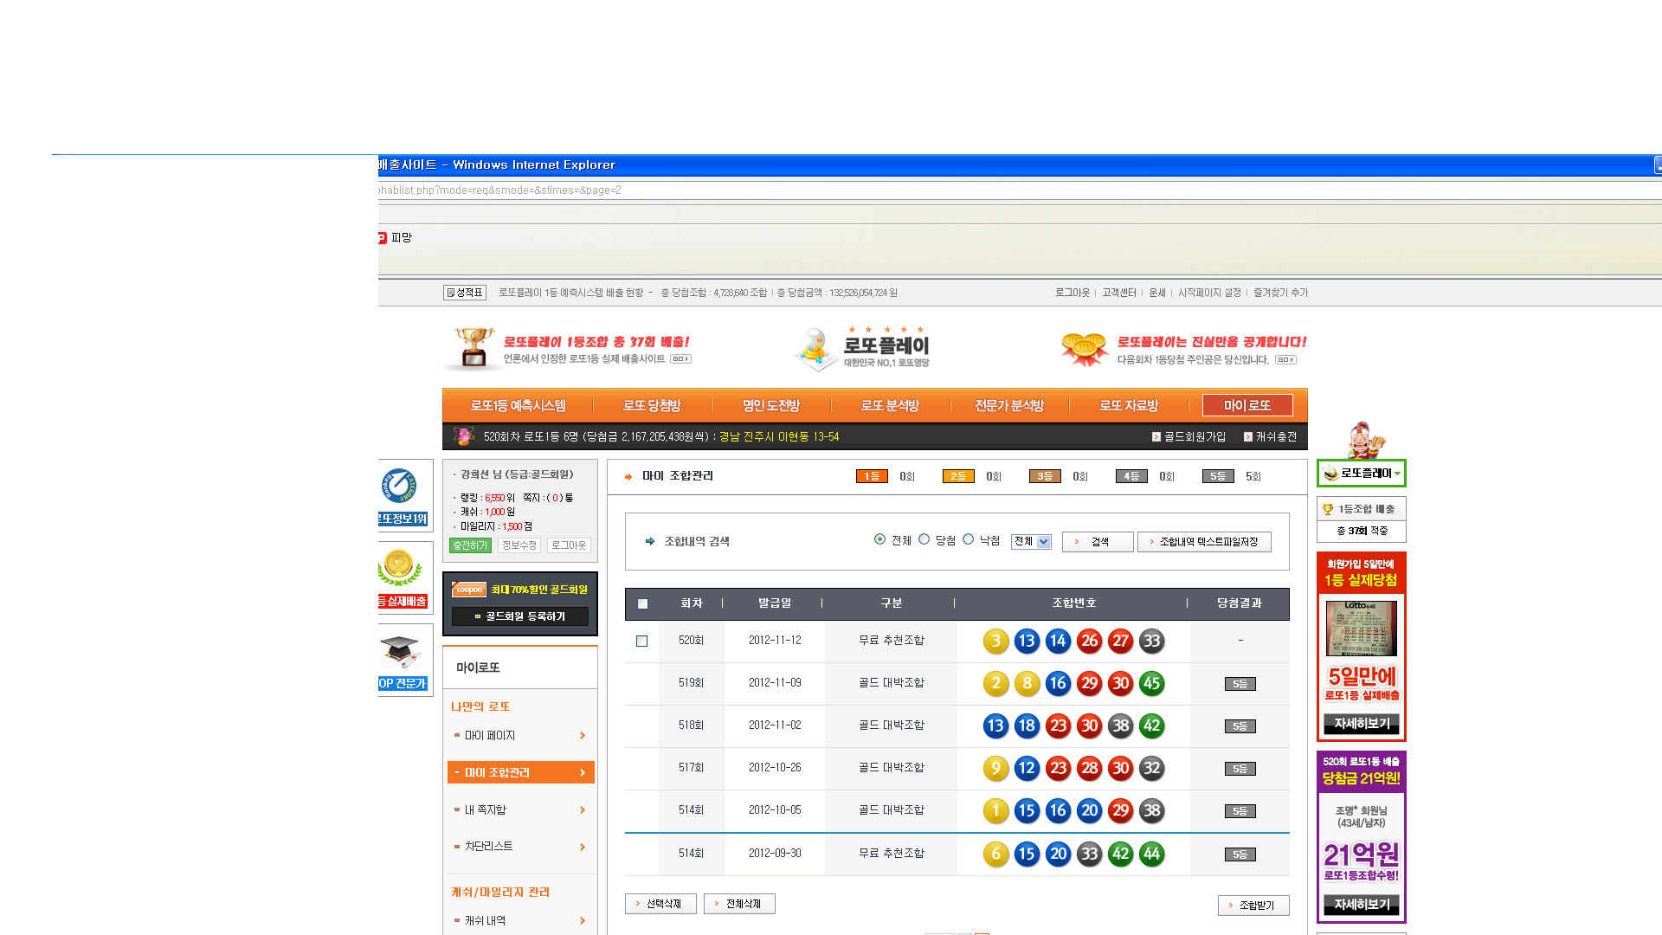Open the 성적표 scorecard icon button

[x=465, y=293]
